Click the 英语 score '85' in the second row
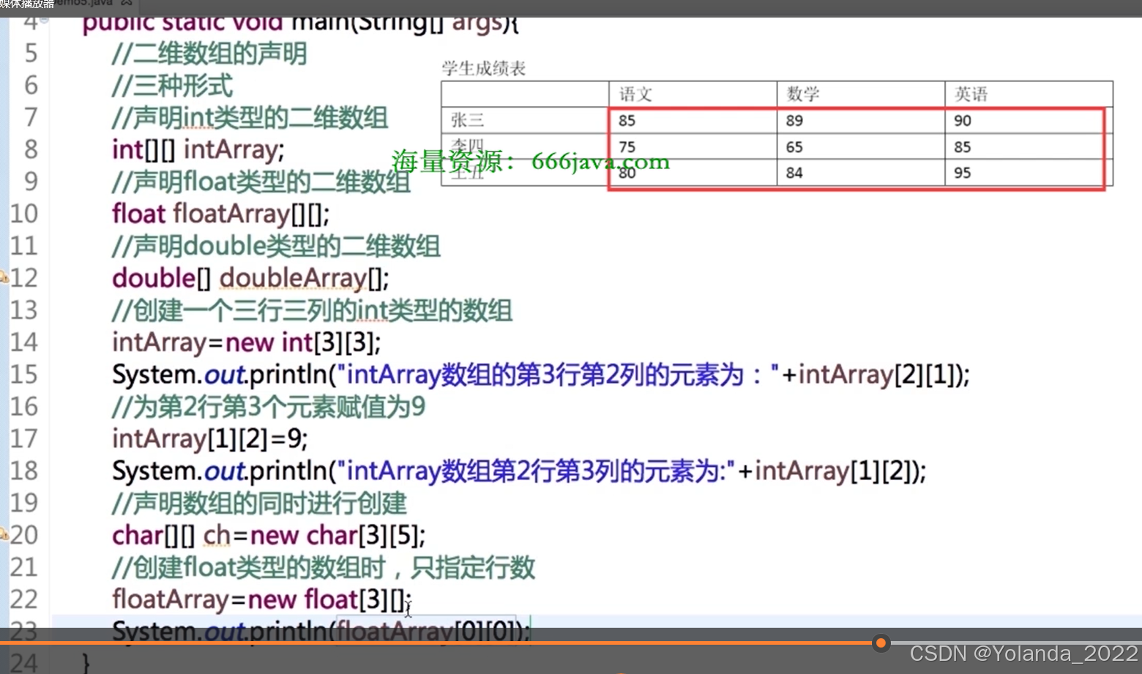 963,147
